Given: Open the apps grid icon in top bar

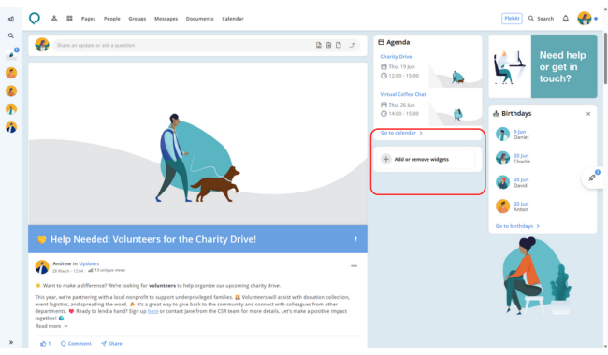Looking at the screenshot, I should (69, 18).
